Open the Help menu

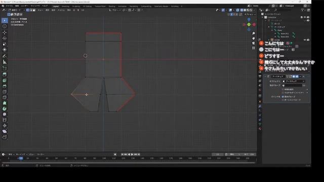tap(45, 6)
